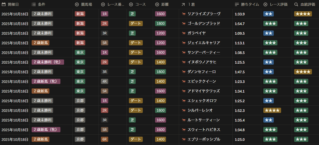Click the text-lines icon beside 勝ちタイム header
This screenshot has height=145, width=319.
coord(237,4)
